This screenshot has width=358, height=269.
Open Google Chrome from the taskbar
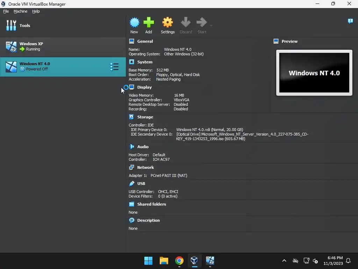pos(179,261)
